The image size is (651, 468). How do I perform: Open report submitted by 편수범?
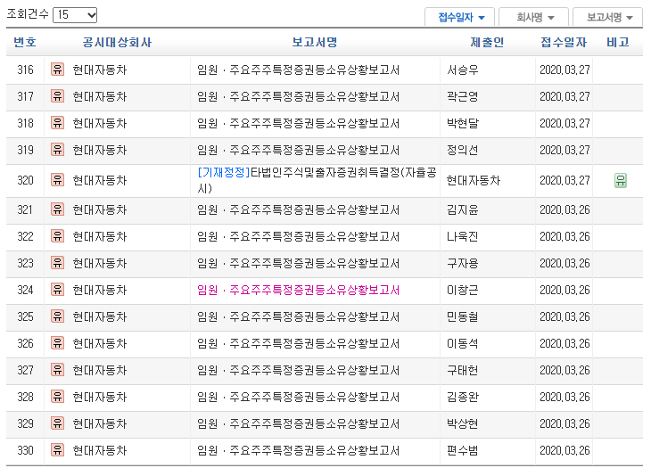coord(298,450)
